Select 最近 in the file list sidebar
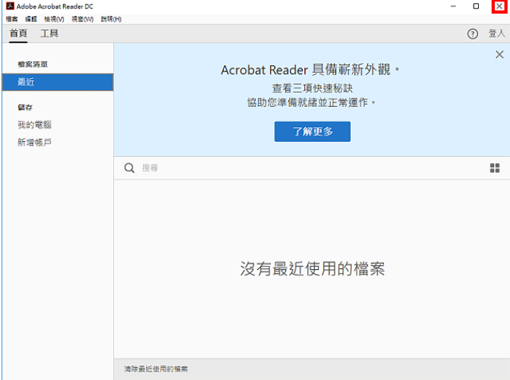The width and height of the screenshot is (510, 380). 58,82
